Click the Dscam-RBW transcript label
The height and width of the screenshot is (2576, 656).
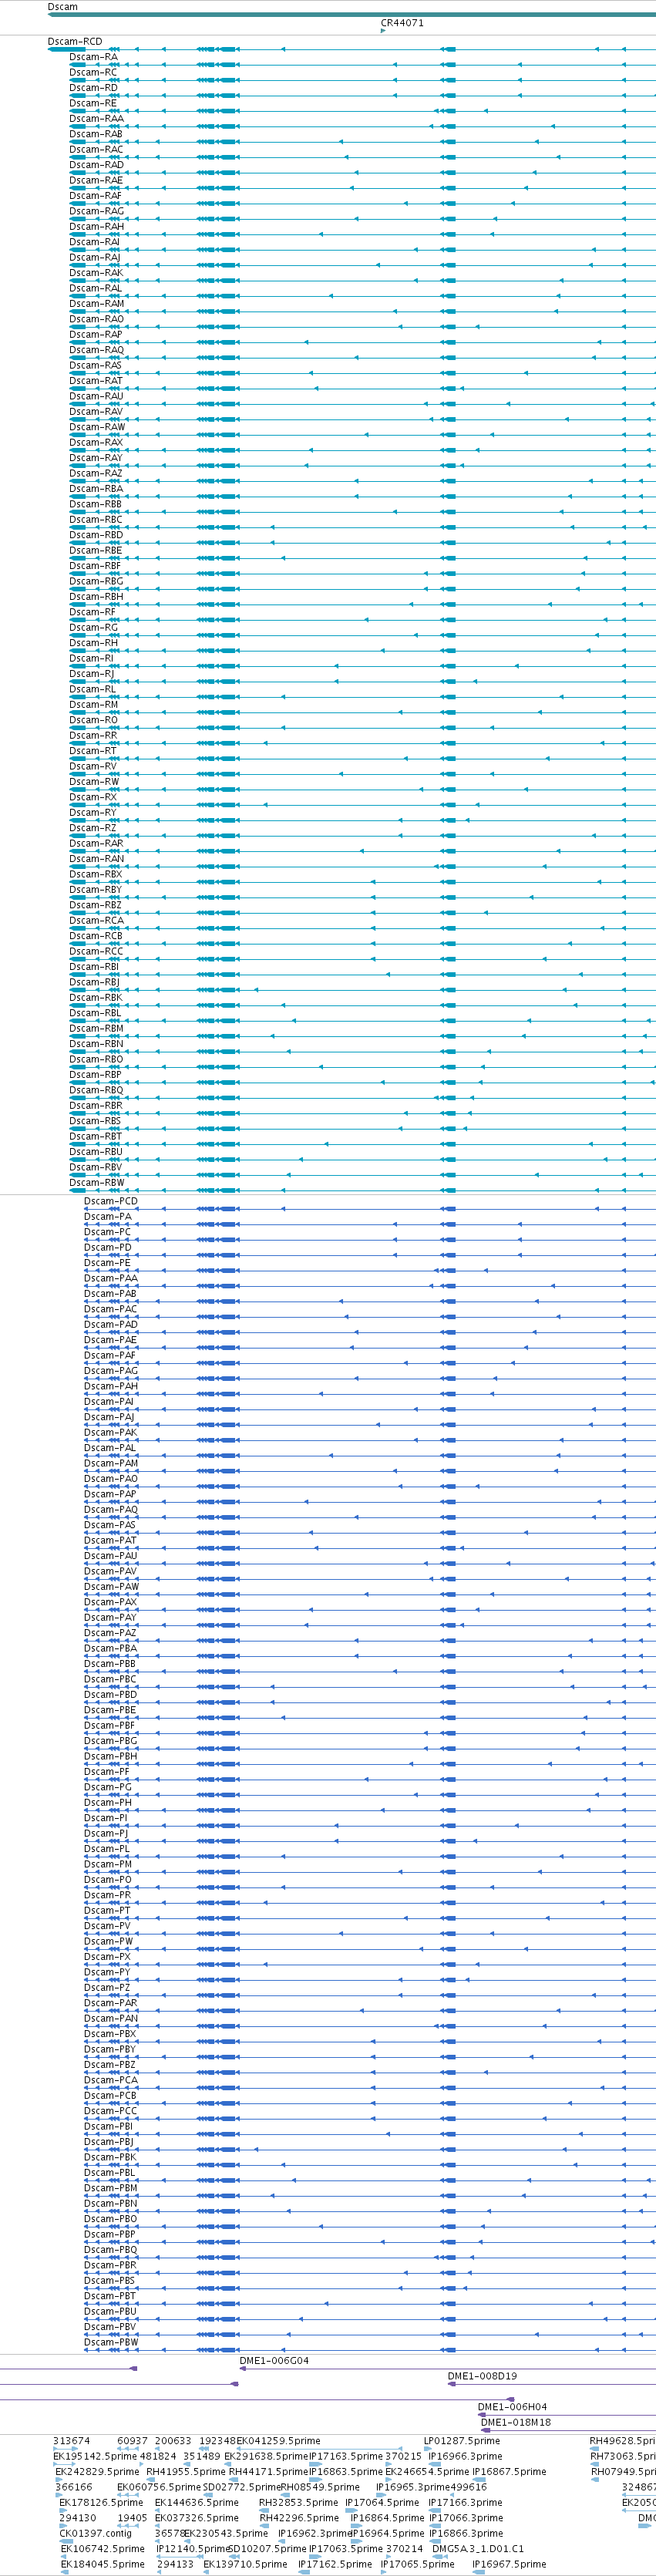click(x=97, y=1183)
